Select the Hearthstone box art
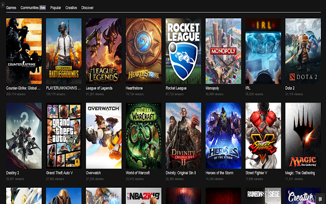 tap(144, 51)
